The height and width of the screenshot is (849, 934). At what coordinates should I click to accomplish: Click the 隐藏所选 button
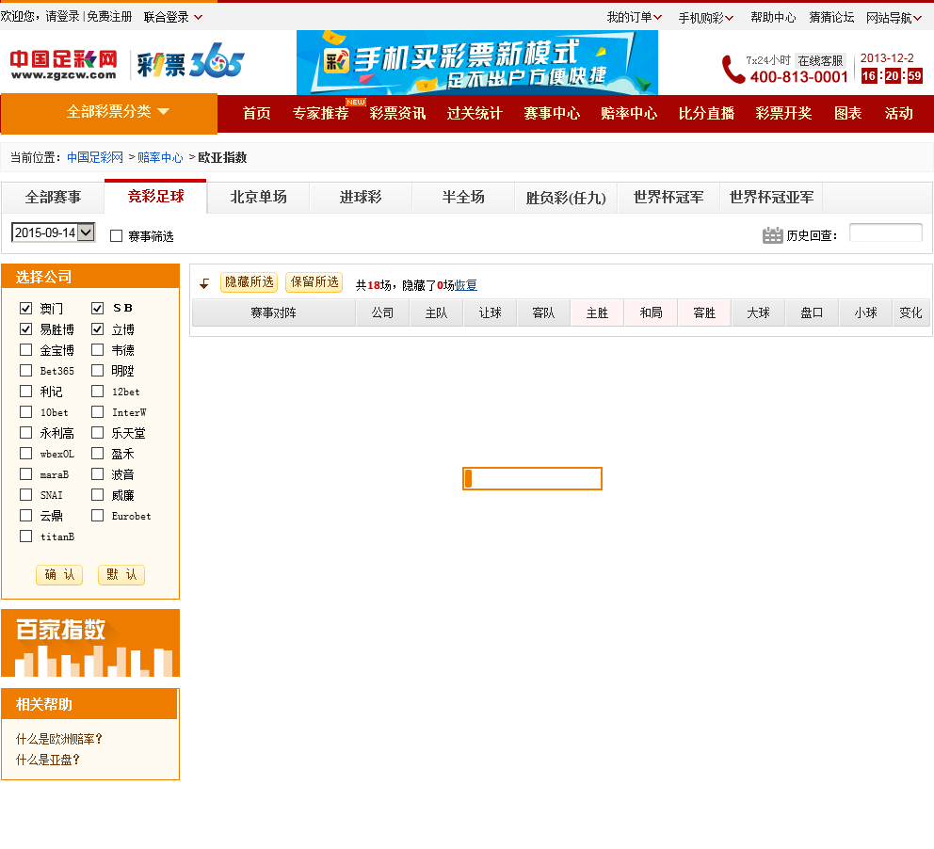click(249, 282)
